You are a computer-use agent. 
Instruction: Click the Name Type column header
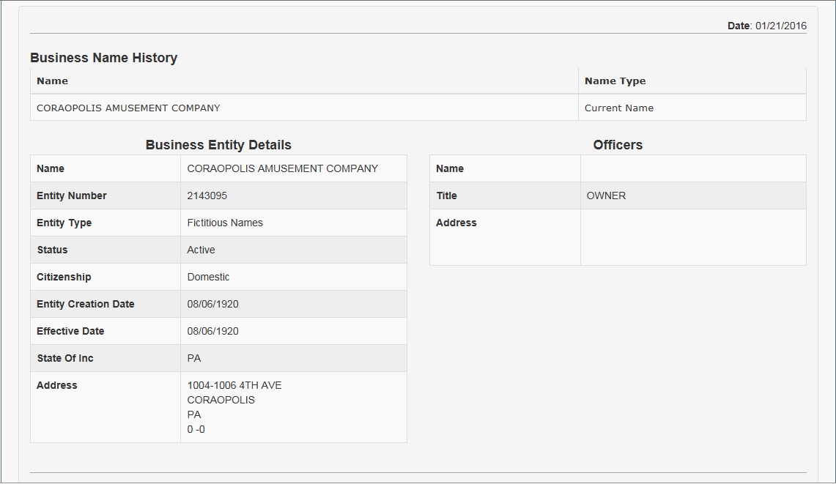pyautogui.click(x=615, y=81)
